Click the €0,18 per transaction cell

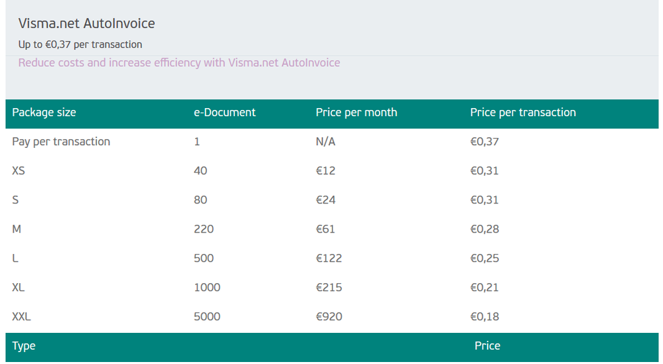click(x=484, y=317)
